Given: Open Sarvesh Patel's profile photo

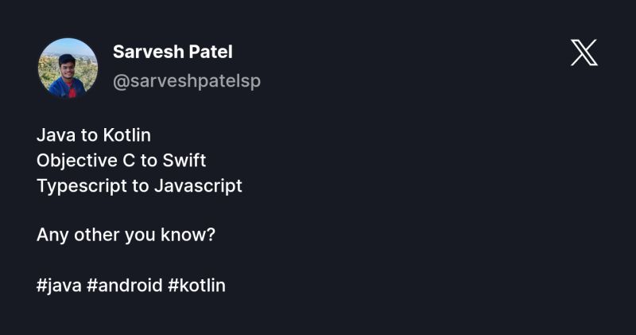Looking at the screenshot, I should pos(68,68).
